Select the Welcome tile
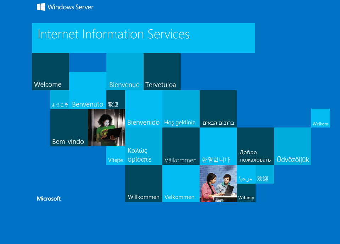The image size is (340, 244). click(51, 71)
